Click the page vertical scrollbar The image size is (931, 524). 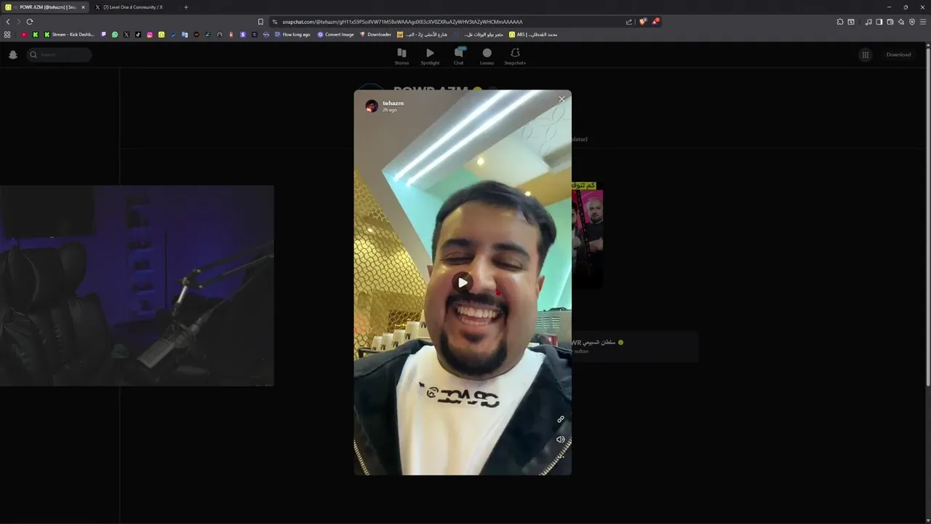coord(928,218)
